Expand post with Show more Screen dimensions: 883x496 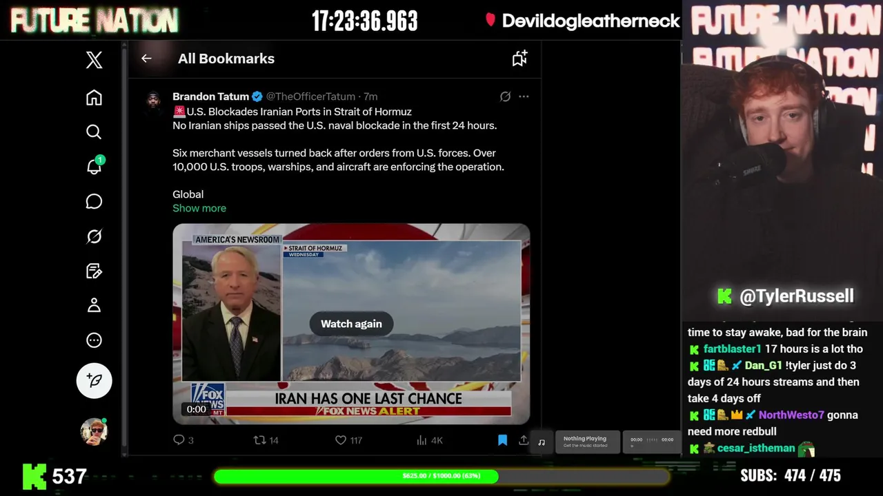(199, 208)
